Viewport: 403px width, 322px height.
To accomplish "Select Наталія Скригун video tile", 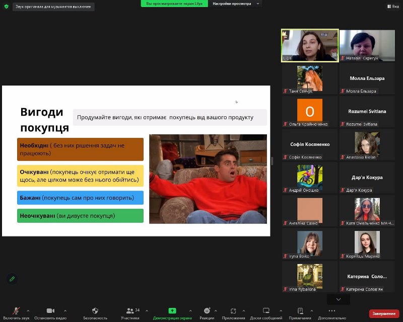I will tap(367, 45).
